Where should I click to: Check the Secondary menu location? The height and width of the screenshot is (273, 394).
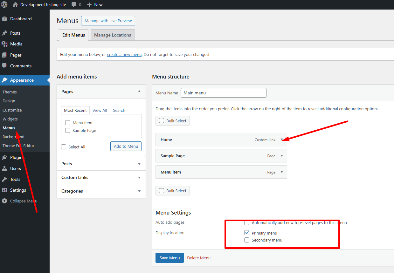[x=247, y=240]
